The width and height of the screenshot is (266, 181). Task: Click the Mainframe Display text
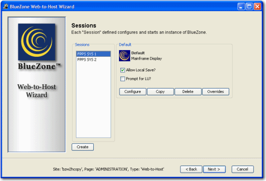pyautogui.click(x=147, y=59)
